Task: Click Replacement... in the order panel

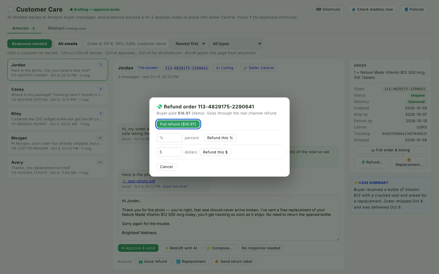Action: [x=409, y=162]
